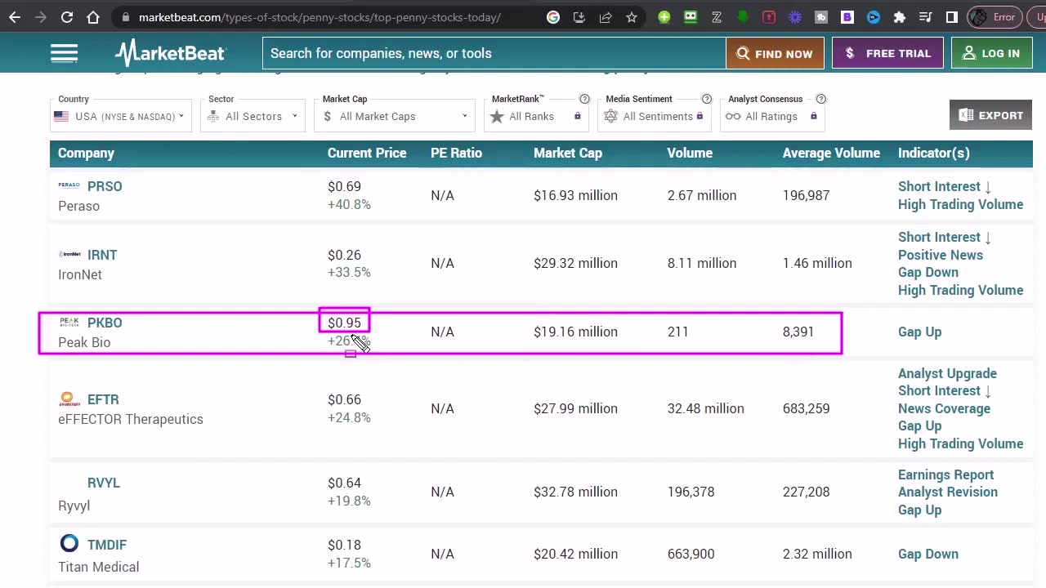The image size is (1046, 588).
Task: Sort by Company column header
Action: (x=86, y=153)
